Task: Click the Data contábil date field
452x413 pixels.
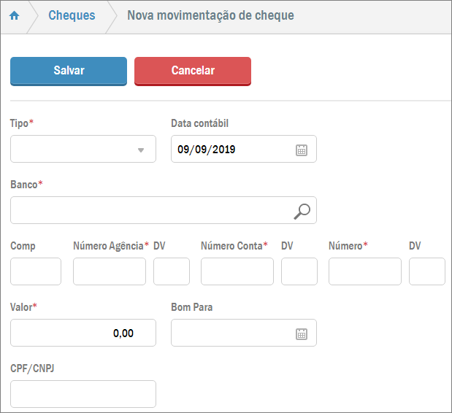Action: tap(230, 150)
